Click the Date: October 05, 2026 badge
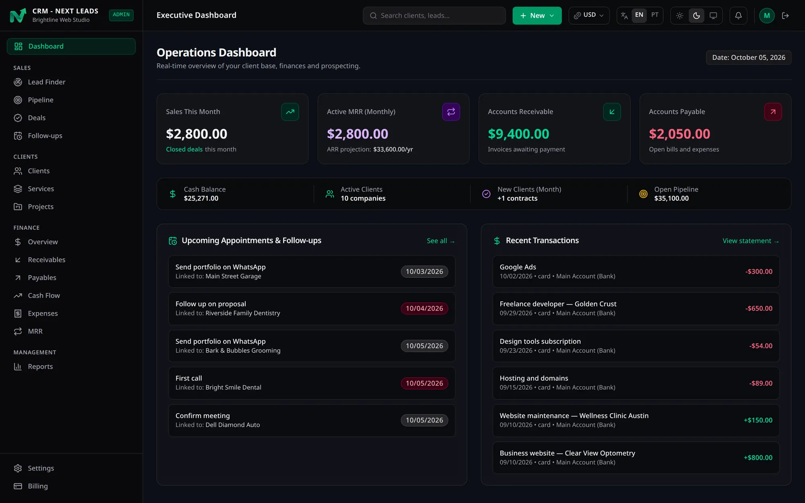 (749, 58)
